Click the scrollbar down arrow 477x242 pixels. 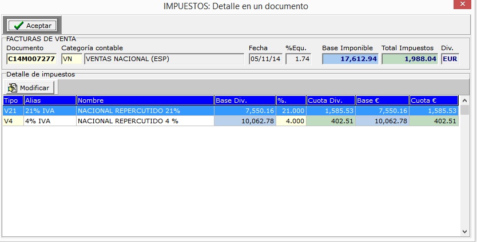click(x=465, y=231)
